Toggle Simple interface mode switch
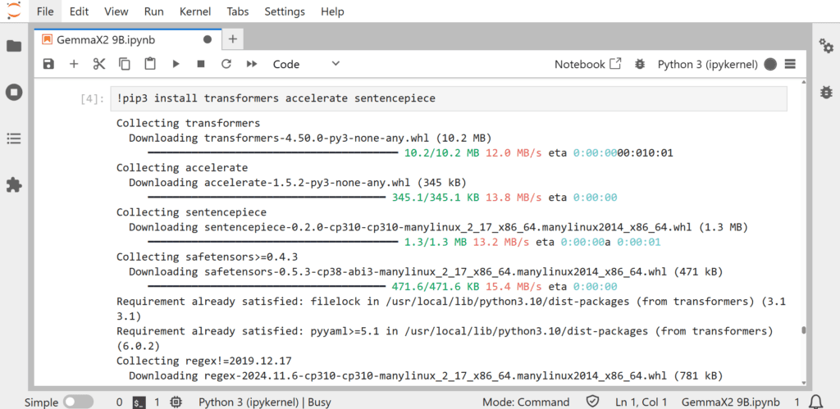Screen dimensions: 840x409 [79, 402]
